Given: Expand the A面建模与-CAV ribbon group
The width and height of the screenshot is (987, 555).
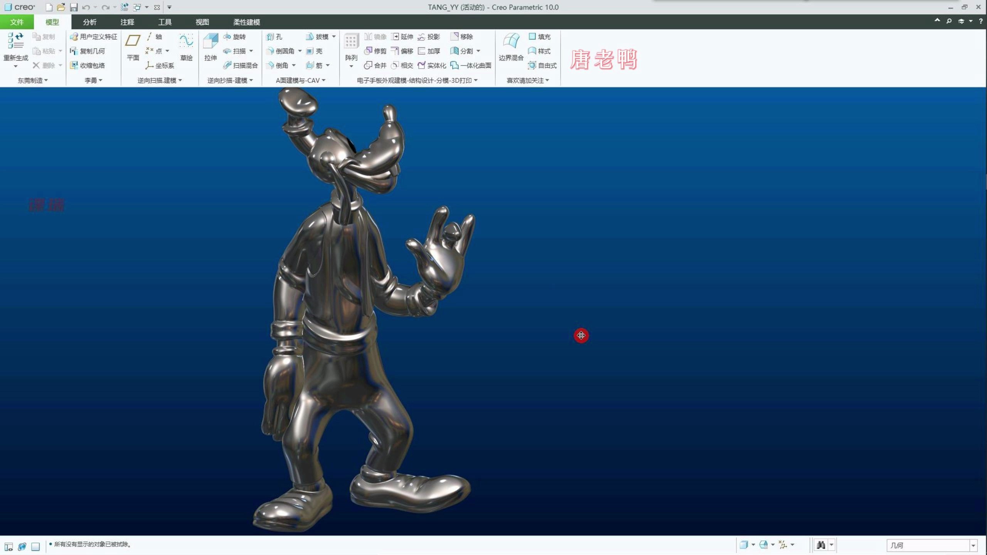Looking at the screenshot, I should tap(301, 80).
